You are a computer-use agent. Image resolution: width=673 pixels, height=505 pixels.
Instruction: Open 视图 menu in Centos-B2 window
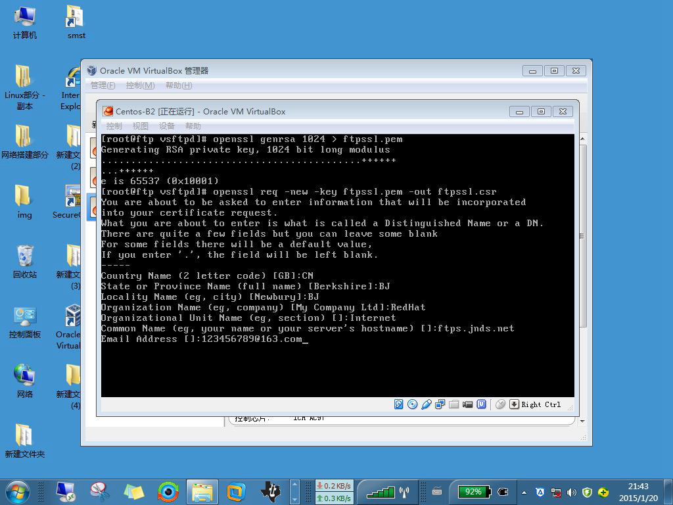(x=140, y=126)
